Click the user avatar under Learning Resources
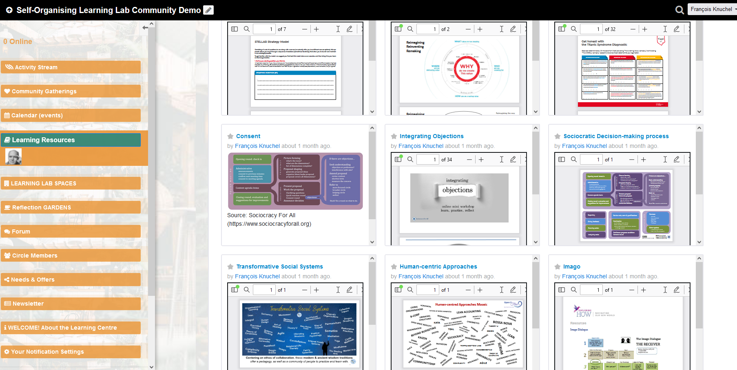This screenshot has height=370, width=737. [13, 156]
